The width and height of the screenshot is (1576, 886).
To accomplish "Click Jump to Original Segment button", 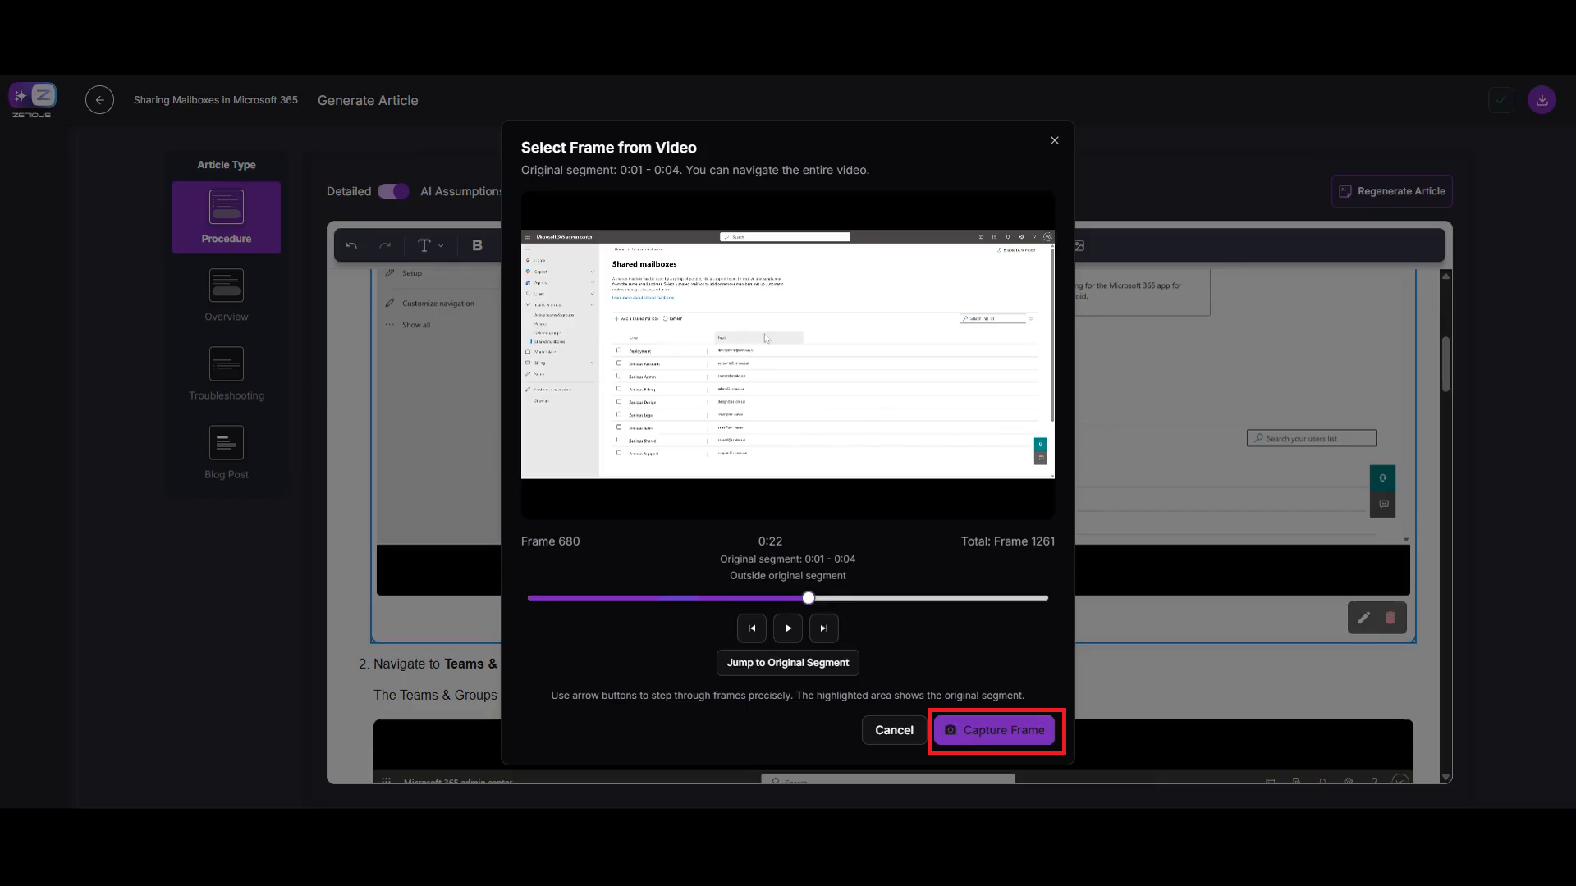I will pos(787,663).
